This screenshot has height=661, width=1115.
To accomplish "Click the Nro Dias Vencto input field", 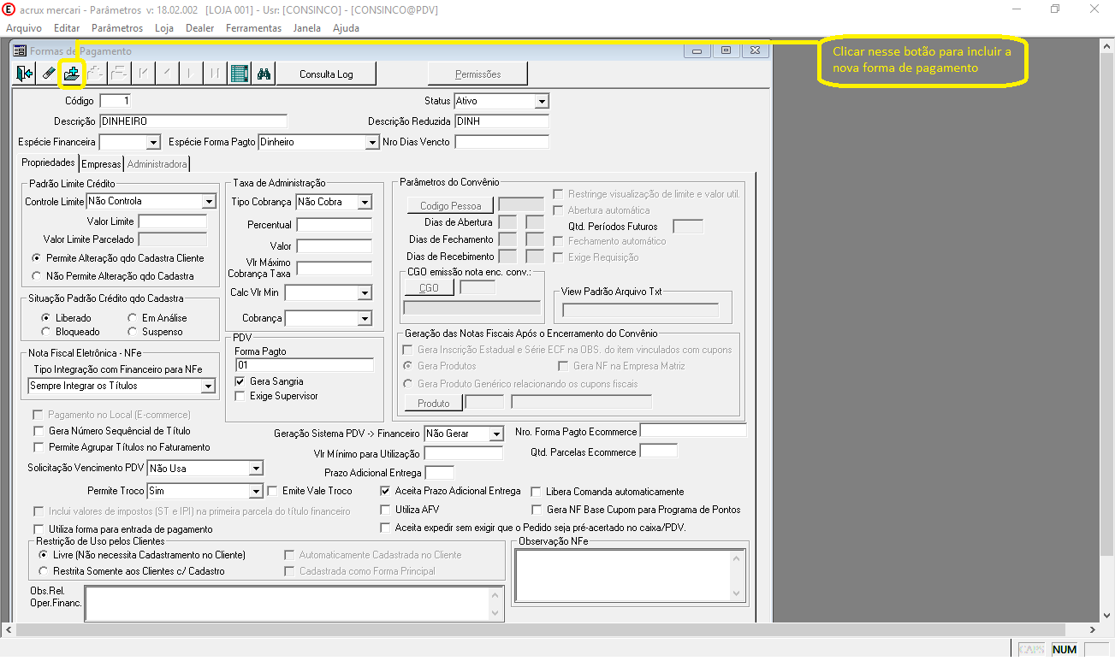I will coord(501,142).
